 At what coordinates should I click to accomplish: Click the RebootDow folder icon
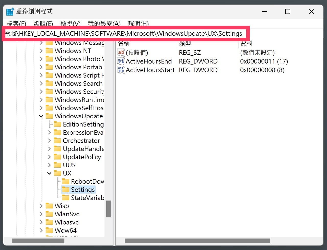[65, 181]
